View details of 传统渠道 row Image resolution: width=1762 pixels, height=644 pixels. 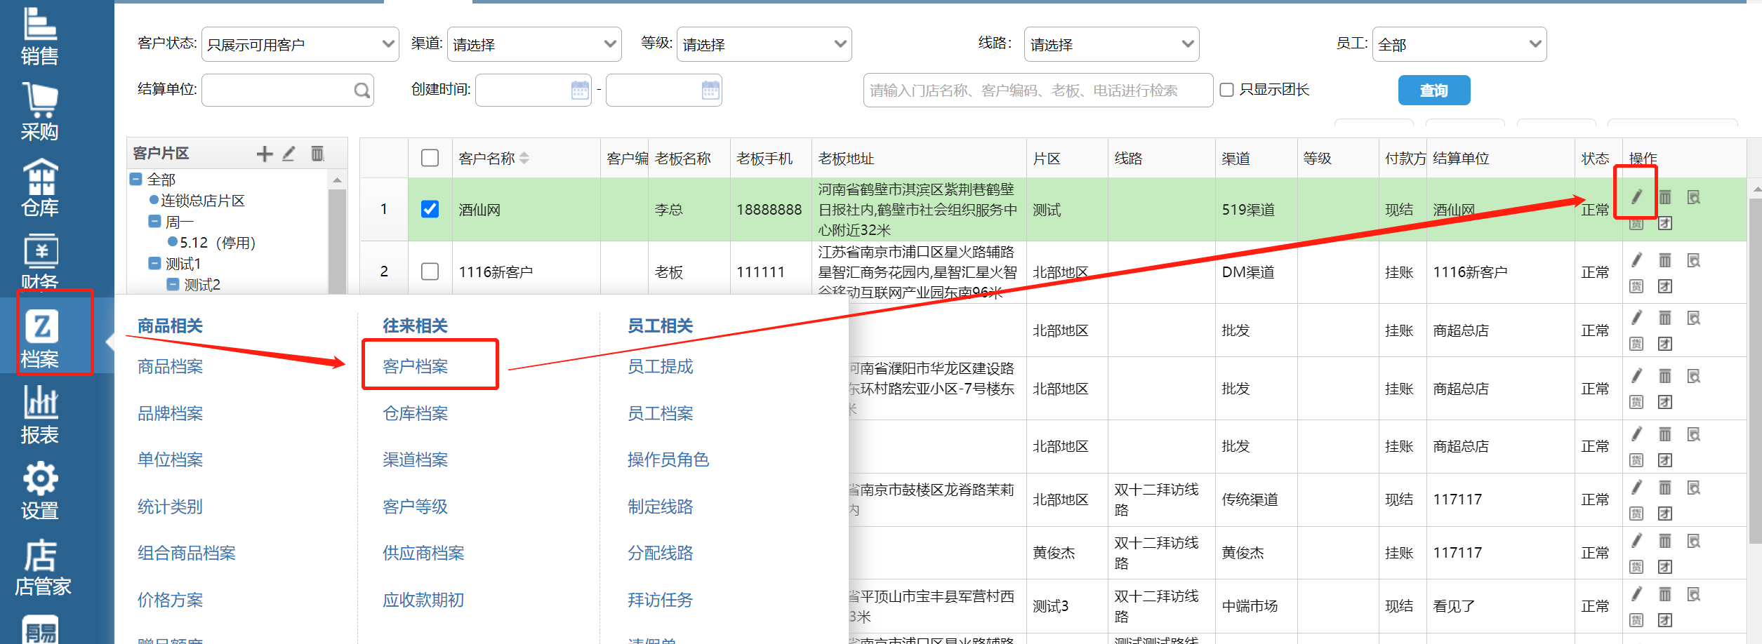(x=1694, y=488)
